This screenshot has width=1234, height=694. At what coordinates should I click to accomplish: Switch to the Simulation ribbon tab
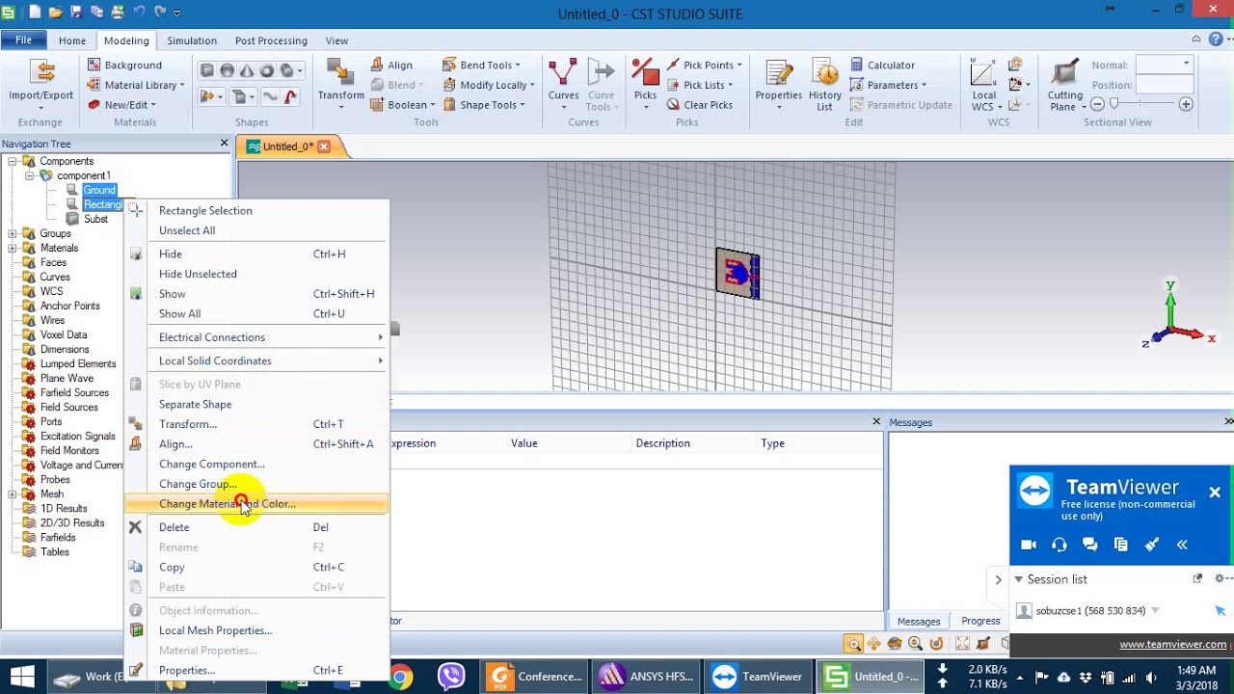[192, 40]
